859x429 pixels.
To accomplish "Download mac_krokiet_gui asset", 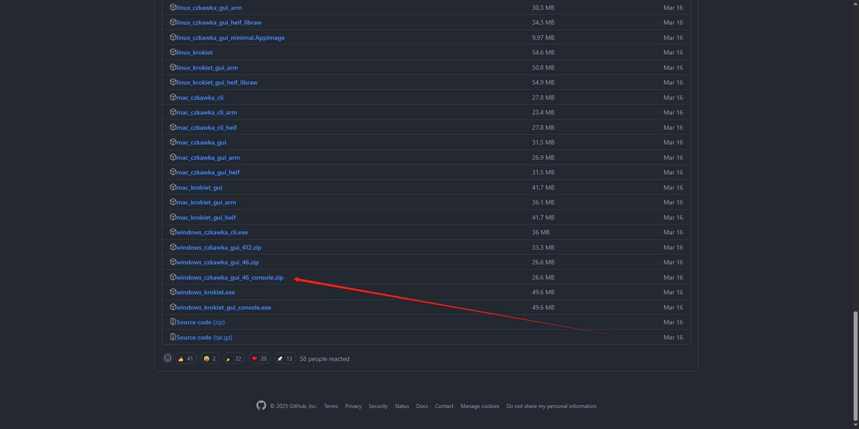I will pyautogui.click(x=199, y=187).
